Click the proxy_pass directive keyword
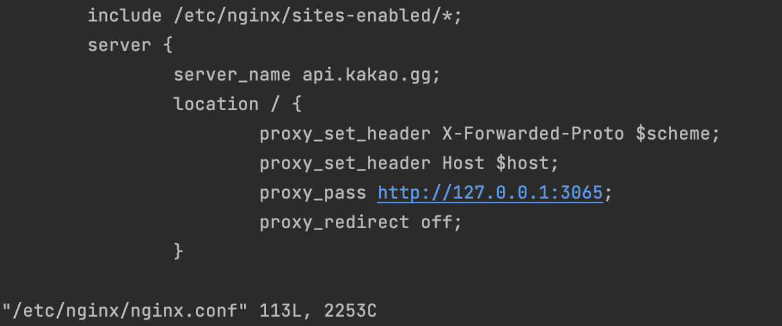Image resolution: width=782 pixels, height=326 pixels. pos(312,193)
